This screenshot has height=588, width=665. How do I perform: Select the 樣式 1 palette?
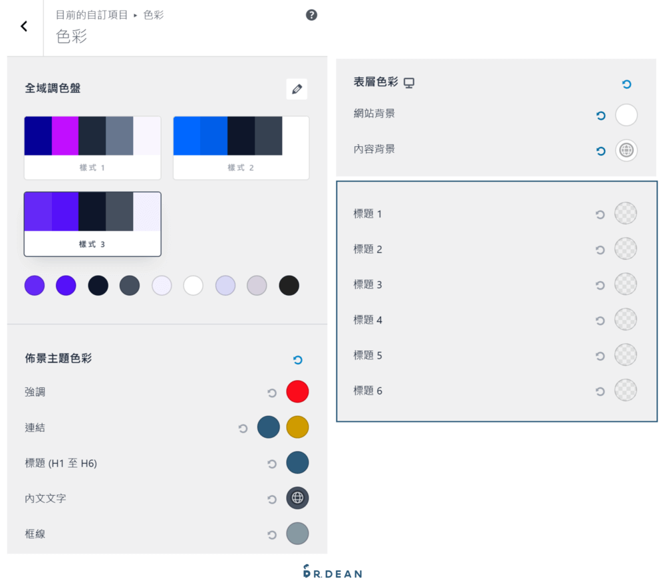(x=92, y=147)
